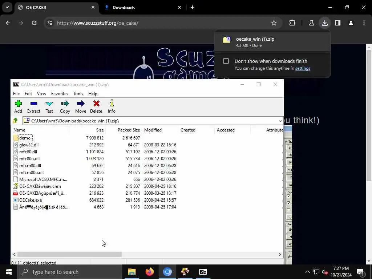The image size is (372, 279).
Task: Show hidden system tray icons
Action: 307,272
